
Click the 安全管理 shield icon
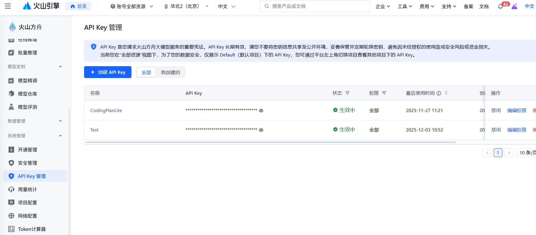(11, 163)
